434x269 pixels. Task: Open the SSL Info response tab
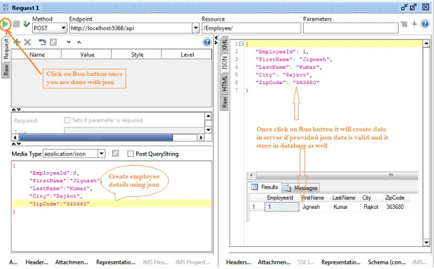[306, 262]
